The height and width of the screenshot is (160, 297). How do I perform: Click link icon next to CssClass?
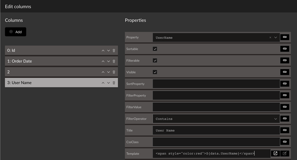(x=285, y=142)
